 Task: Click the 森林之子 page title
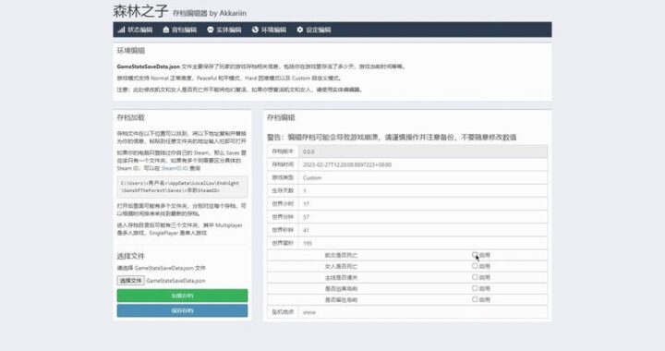[140, 11]
